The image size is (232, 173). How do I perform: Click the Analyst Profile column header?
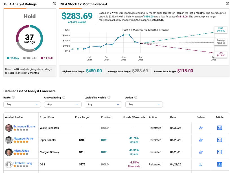click(x=14, y=117)
